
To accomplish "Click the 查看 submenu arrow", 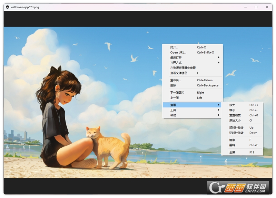I will click(219, 105).
